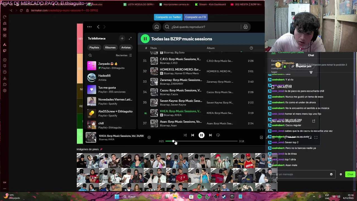Toggle repeat mode in Spotify player

click(x=218, y=135)
